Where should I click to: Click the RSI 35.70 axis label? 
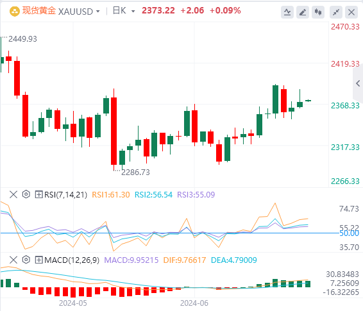click(x=349, y=248)
